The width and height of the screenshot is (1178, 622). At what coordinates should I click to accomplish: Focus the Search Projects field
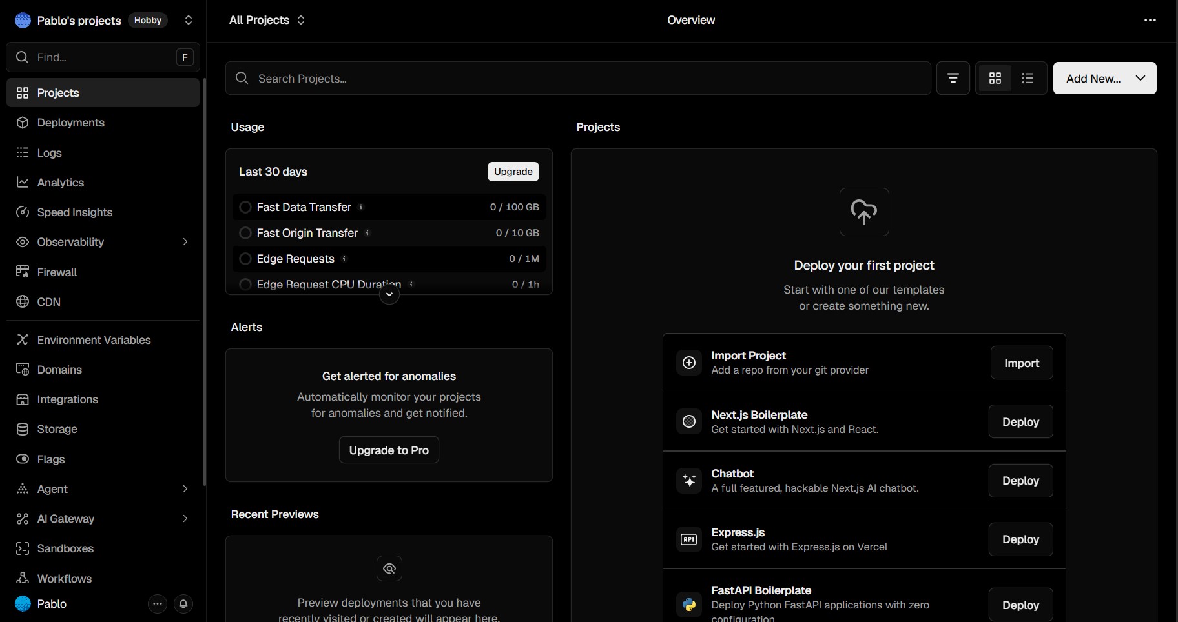578,78
